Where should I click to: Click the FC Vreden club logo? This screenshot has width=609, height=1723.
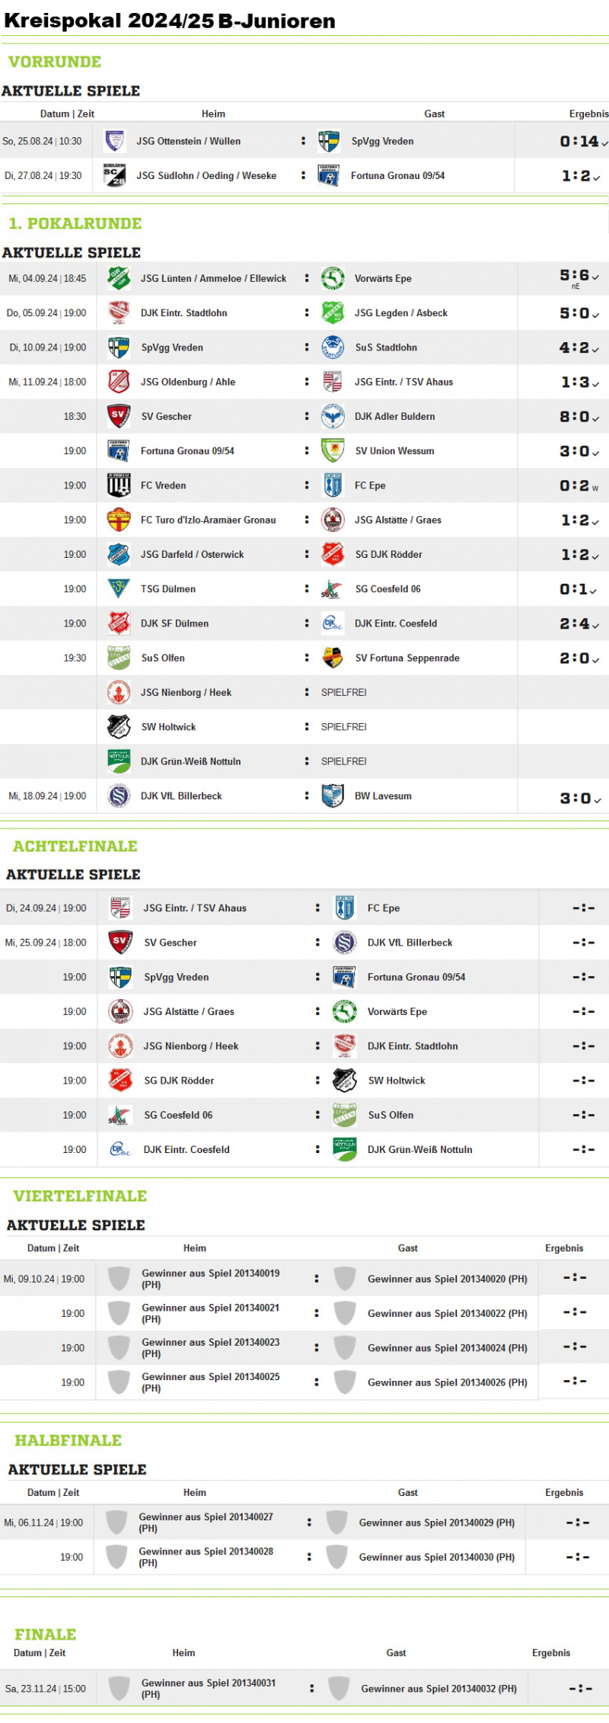click(118, 485)
